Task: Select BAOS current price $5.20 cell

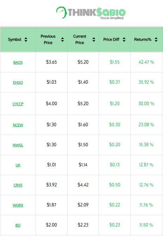Action: click(83, 62)
